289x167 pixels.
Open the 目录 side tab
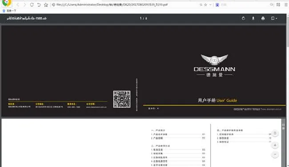pos(284,127)
